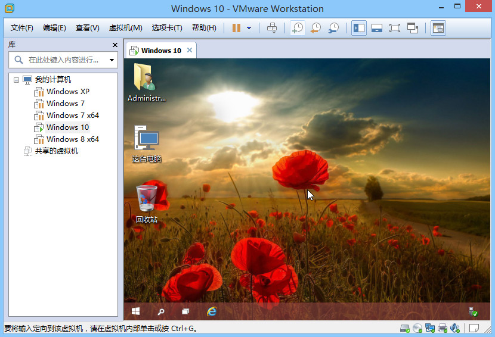Expand the library search filter dropdown
This screenshot has height=337, width=495.
pyautogui.click(x=112, y=60)
